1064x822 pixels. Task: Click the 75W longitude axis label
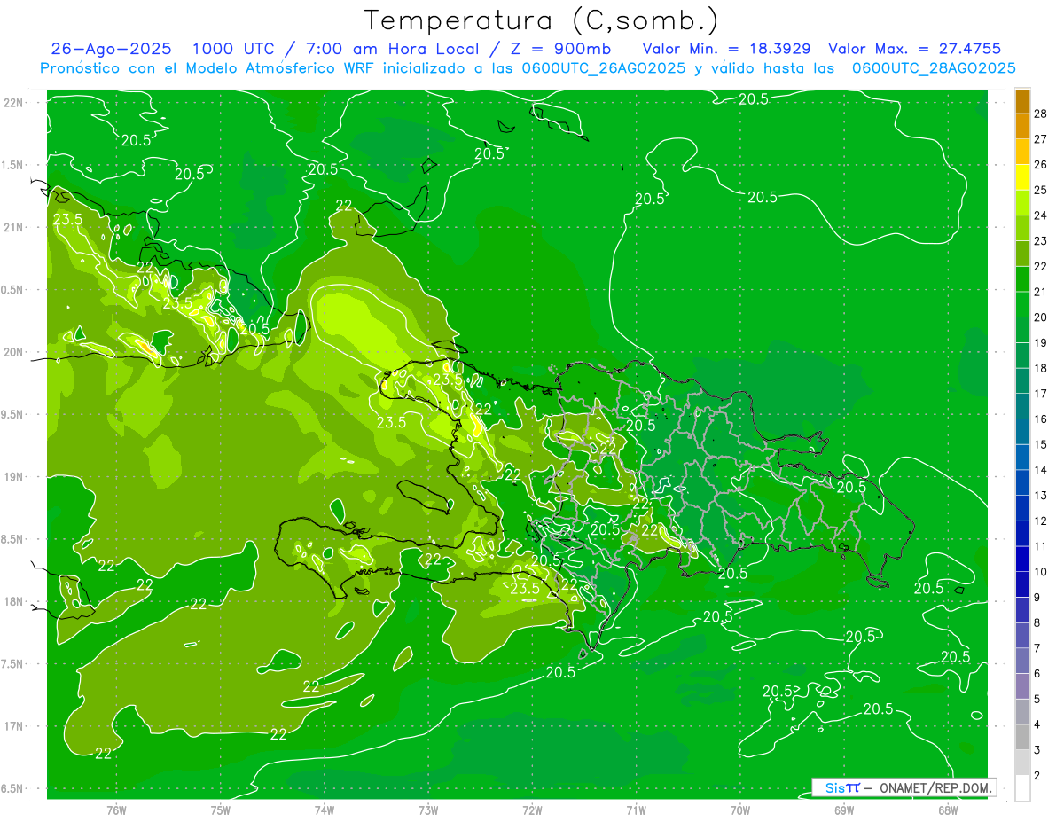220,810
